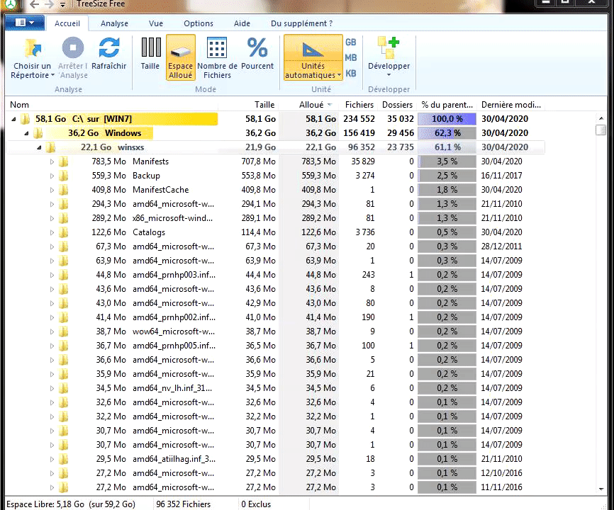Expand the Backup folder
The image size is (614, 510).
(52, 176)
